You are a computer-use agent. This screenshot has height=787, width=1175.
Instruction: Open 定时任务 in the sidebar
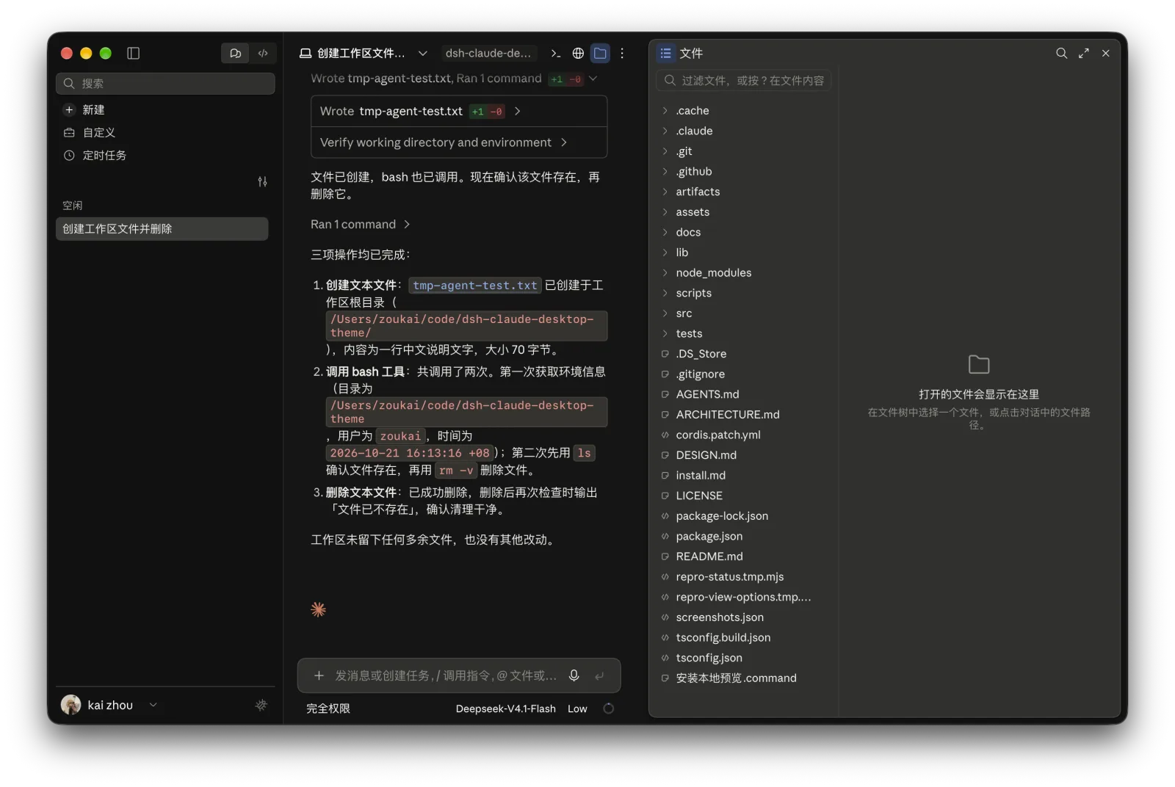165,155
